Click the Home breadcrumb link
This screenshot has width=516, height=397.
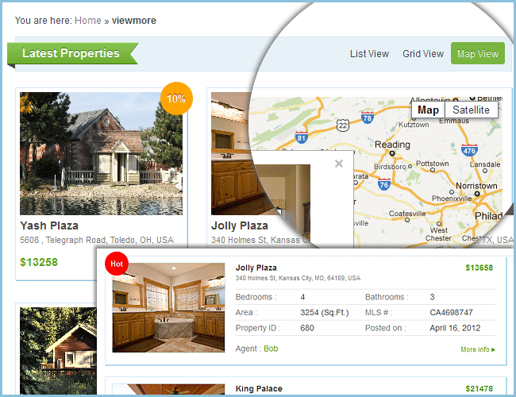tap(88, 21)
